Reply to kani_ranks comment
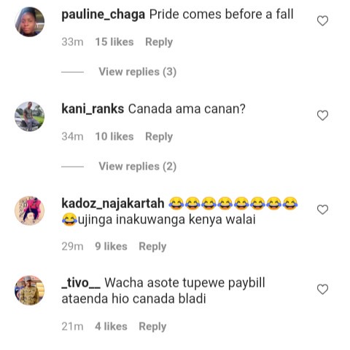This screenshot has width=350, height=350. click(159, 137)
